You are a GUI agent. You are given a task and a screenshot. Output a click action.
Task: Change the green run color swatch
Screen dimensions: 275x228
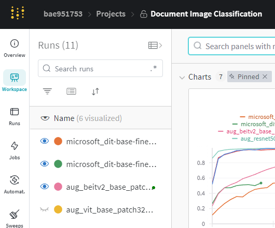(58, 164)
